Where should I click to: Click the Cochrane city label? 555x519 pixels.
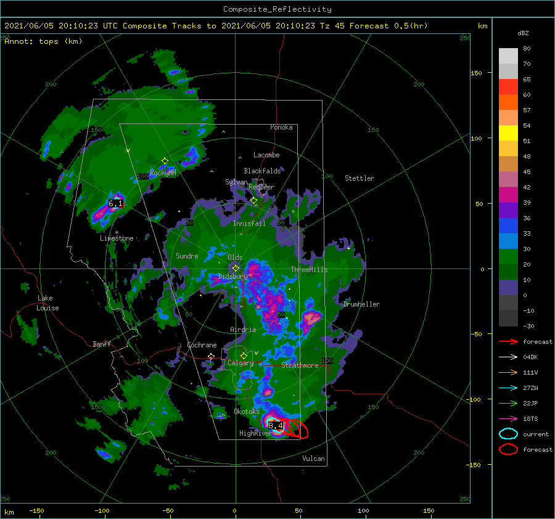click(202, 345)
